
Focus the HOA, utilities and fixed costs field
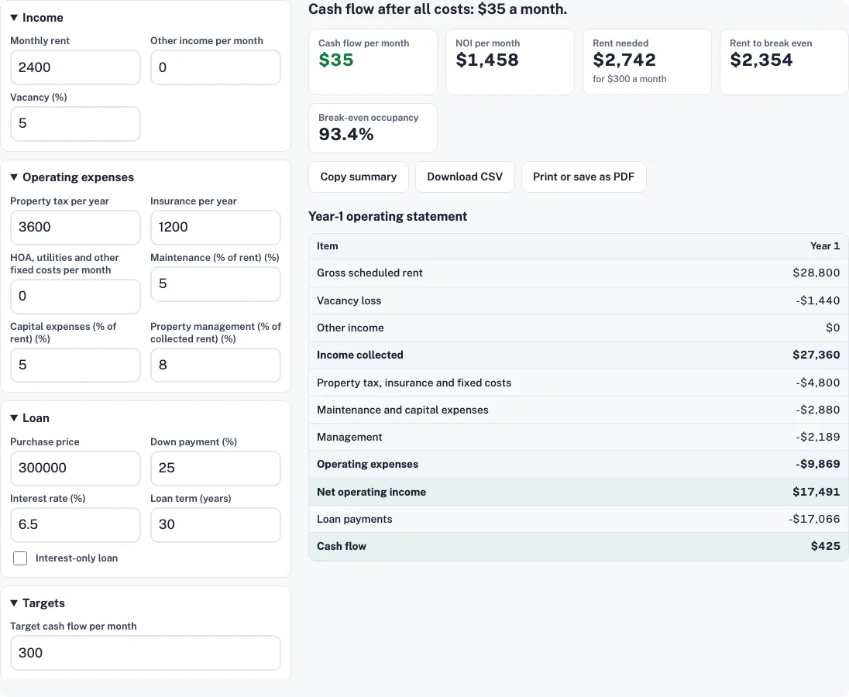pyautogui.click(x=75, y=297)
